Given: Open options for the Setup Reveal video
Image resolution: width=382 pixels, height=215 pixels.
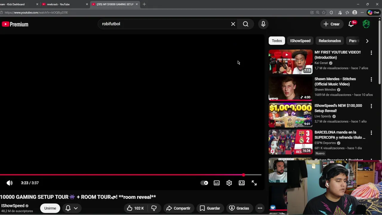Looking at the screenshot, I should coord(371,106).
